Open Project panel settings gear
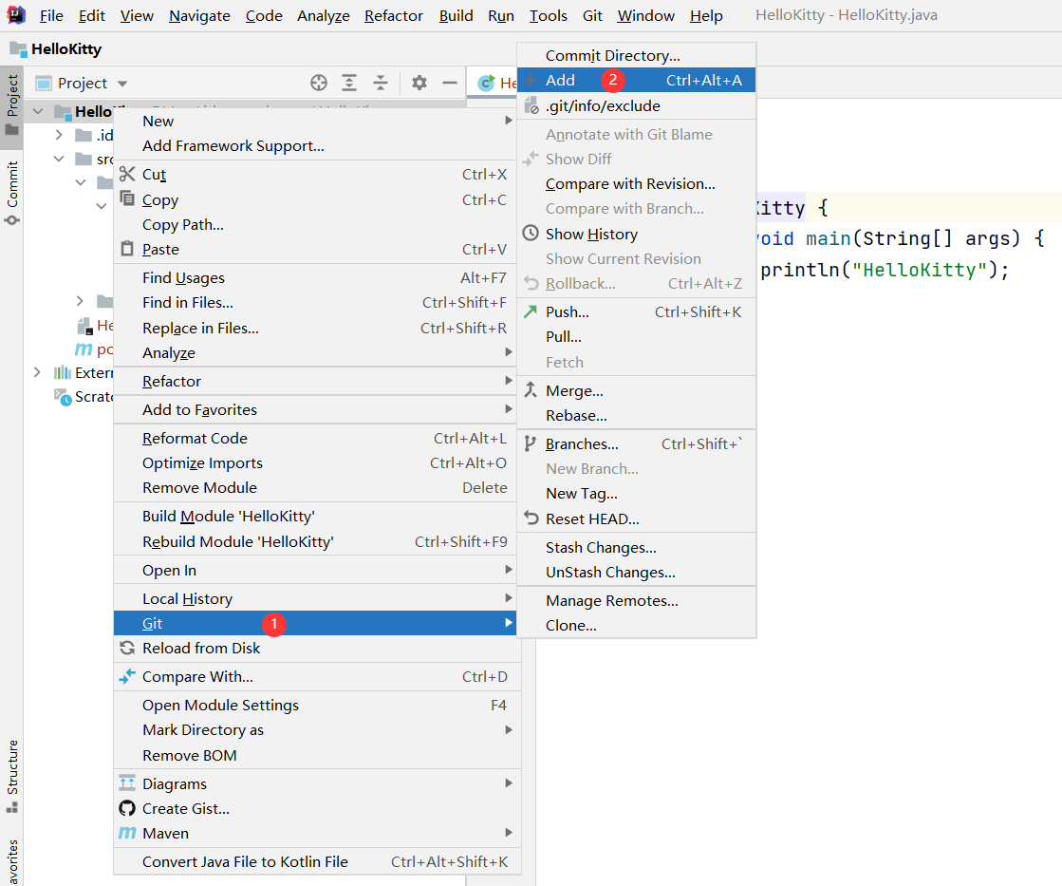1062x886 pixels. (419, 83)
